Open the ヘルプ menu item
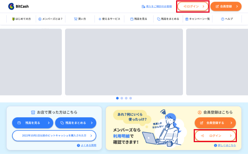 227,19
